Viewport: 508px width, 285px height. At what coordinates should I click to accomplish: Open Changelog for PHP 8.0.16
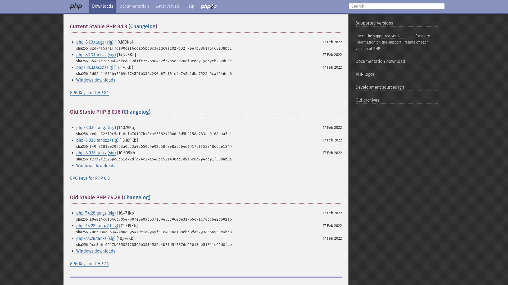pos(136,112)
